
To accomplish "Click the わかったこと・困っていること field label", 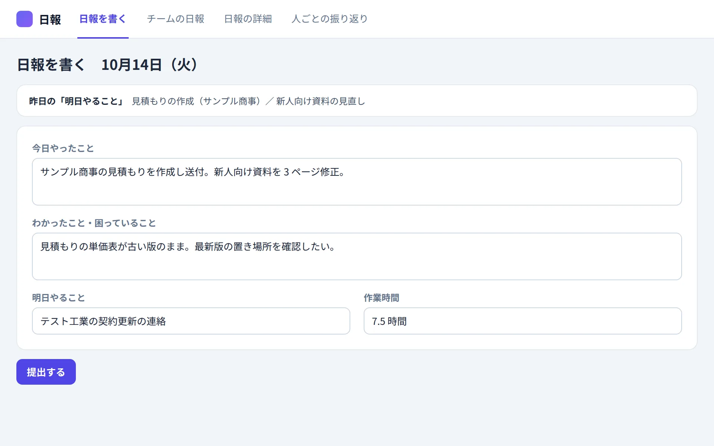I will pyautogui.click(x=94, y=223).
